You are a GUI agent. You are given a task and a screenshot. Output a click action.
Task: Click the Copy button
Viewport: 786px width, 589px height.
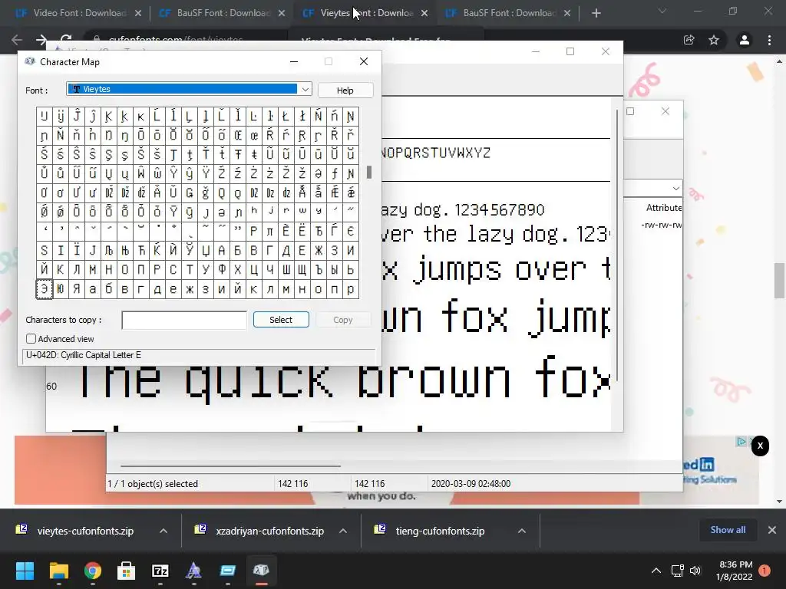tap(343, 320)
